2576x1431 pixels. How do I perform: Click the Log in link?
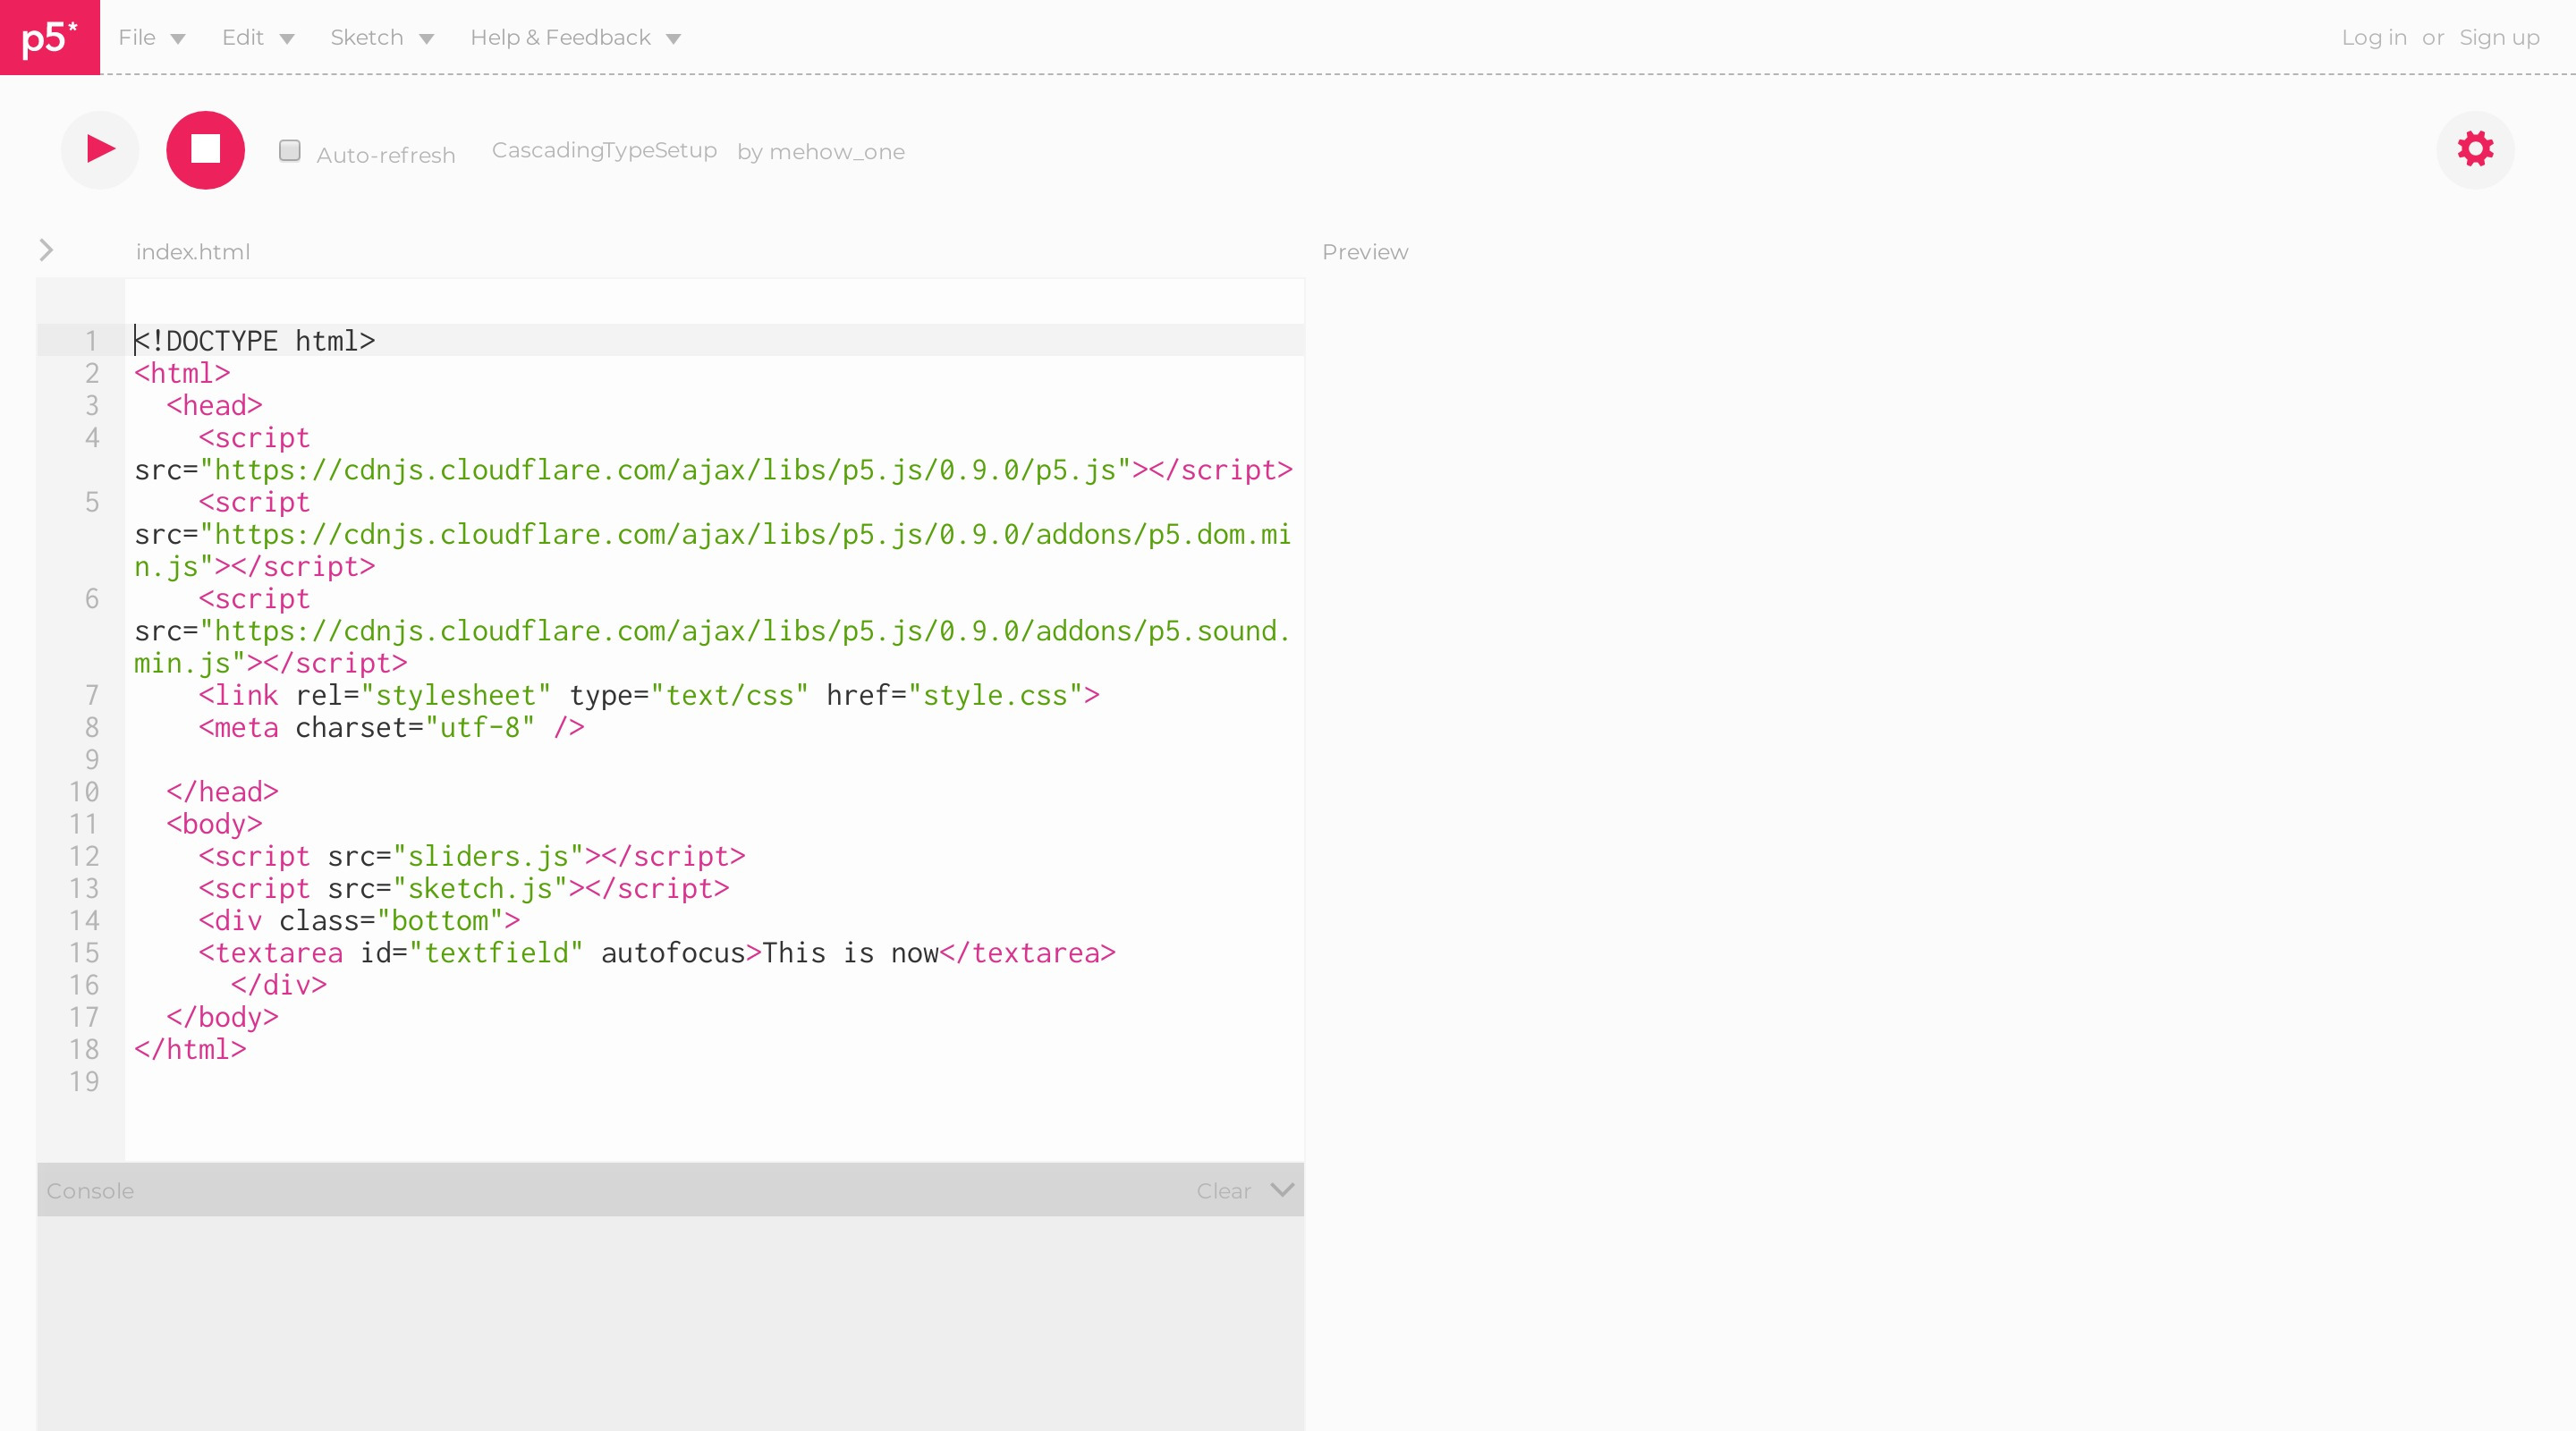click(x=2373, y=38)
